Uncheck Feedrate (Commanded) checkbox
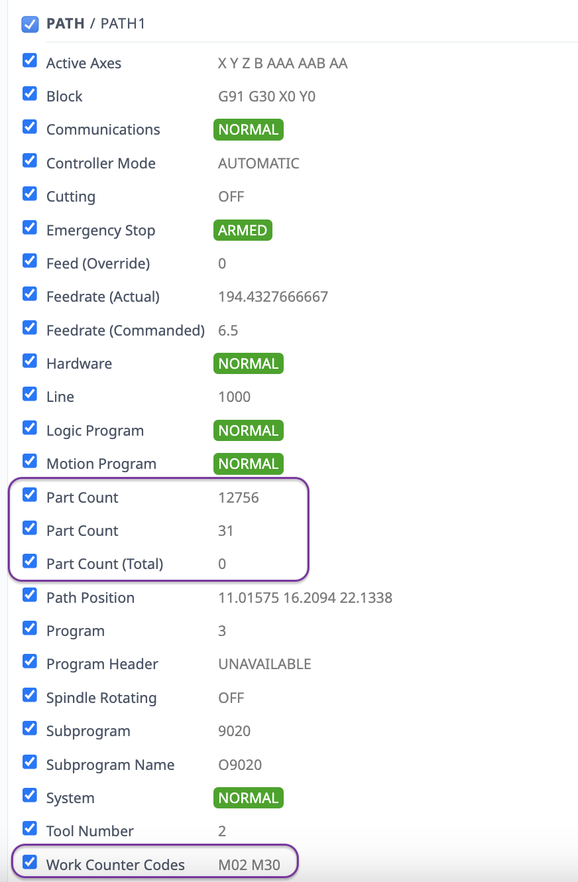The height and width of the screenshot is (882, 578). pos(30,328)
